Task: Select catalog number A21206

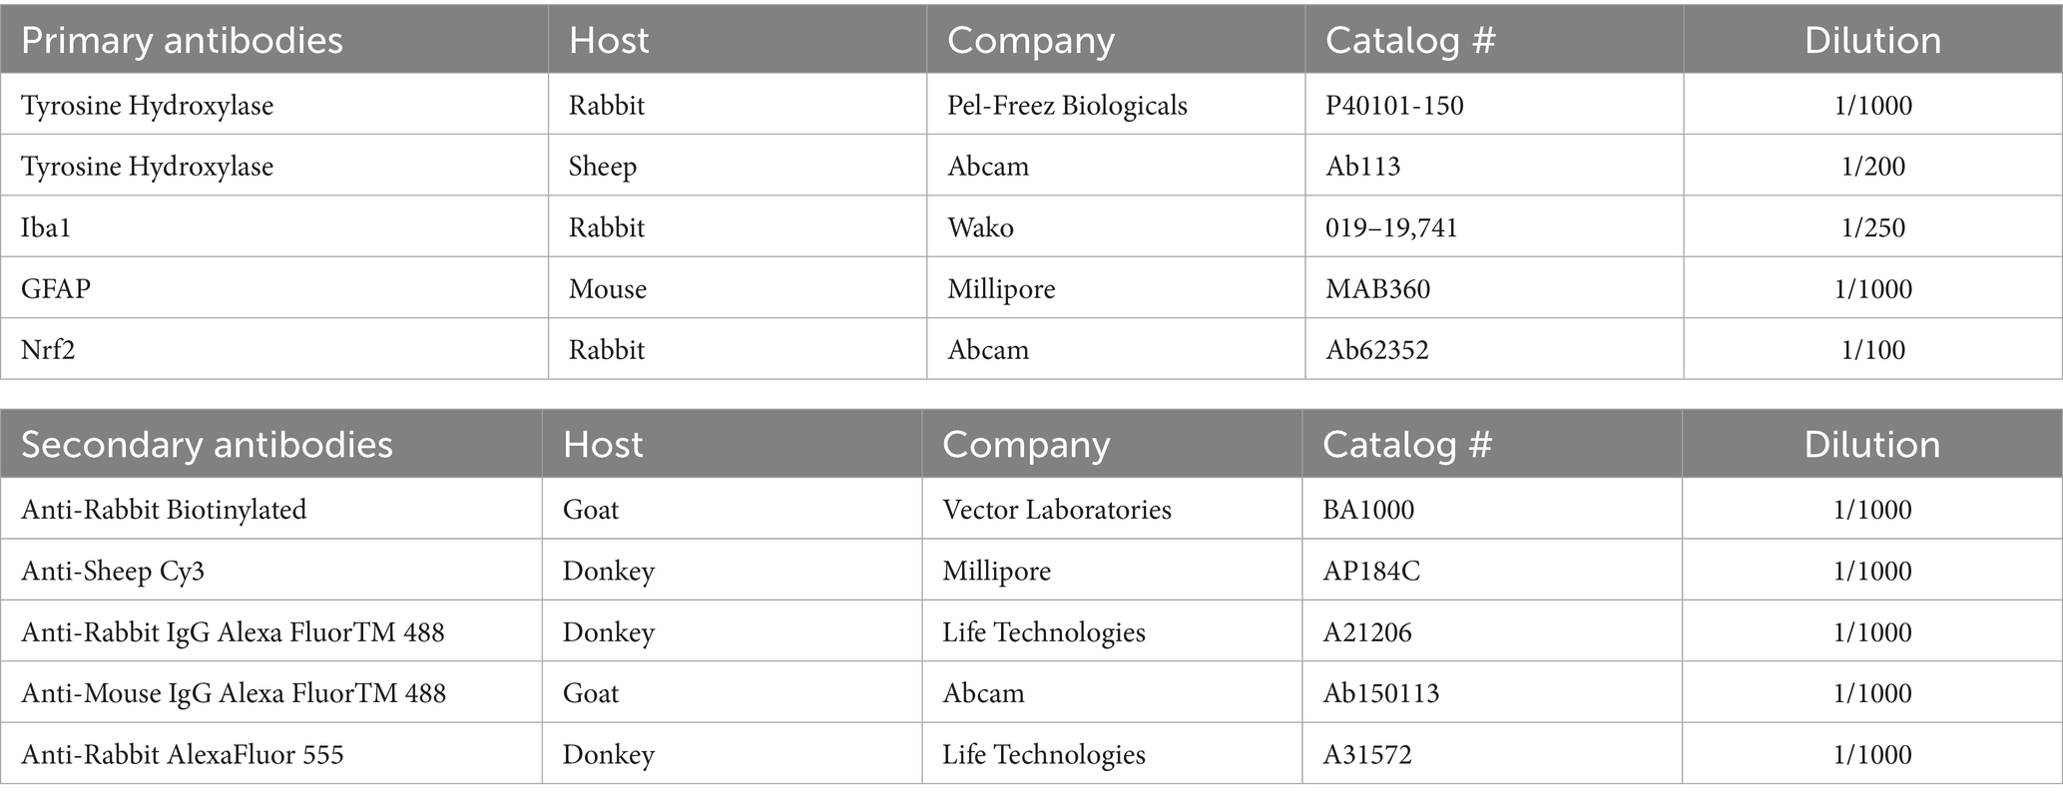Action: [x=1367, y=632]
